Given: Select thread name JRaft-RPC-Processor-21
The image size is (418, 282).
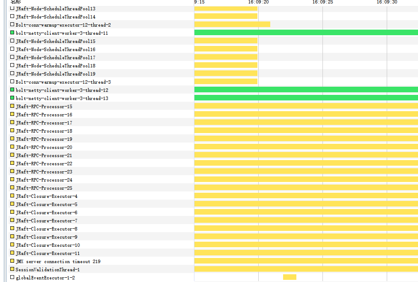Looking at the screenshot, I should point(44,155).
